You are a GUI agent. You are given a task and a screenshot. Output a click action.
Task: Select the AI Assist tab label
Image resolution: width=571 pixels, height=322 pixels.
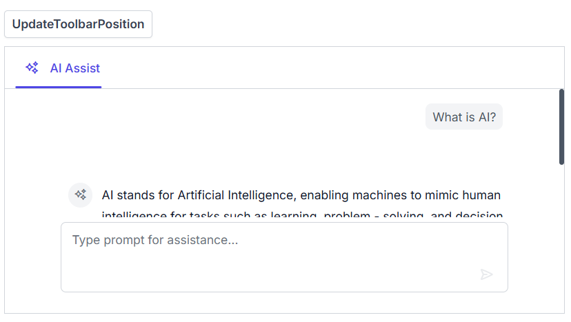coord(74,68)
